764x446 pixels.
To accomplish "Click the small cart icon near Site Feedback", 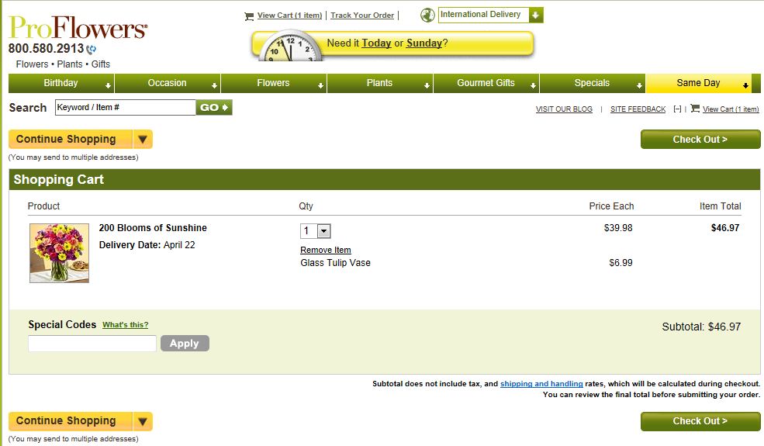I will pos(695,109).
